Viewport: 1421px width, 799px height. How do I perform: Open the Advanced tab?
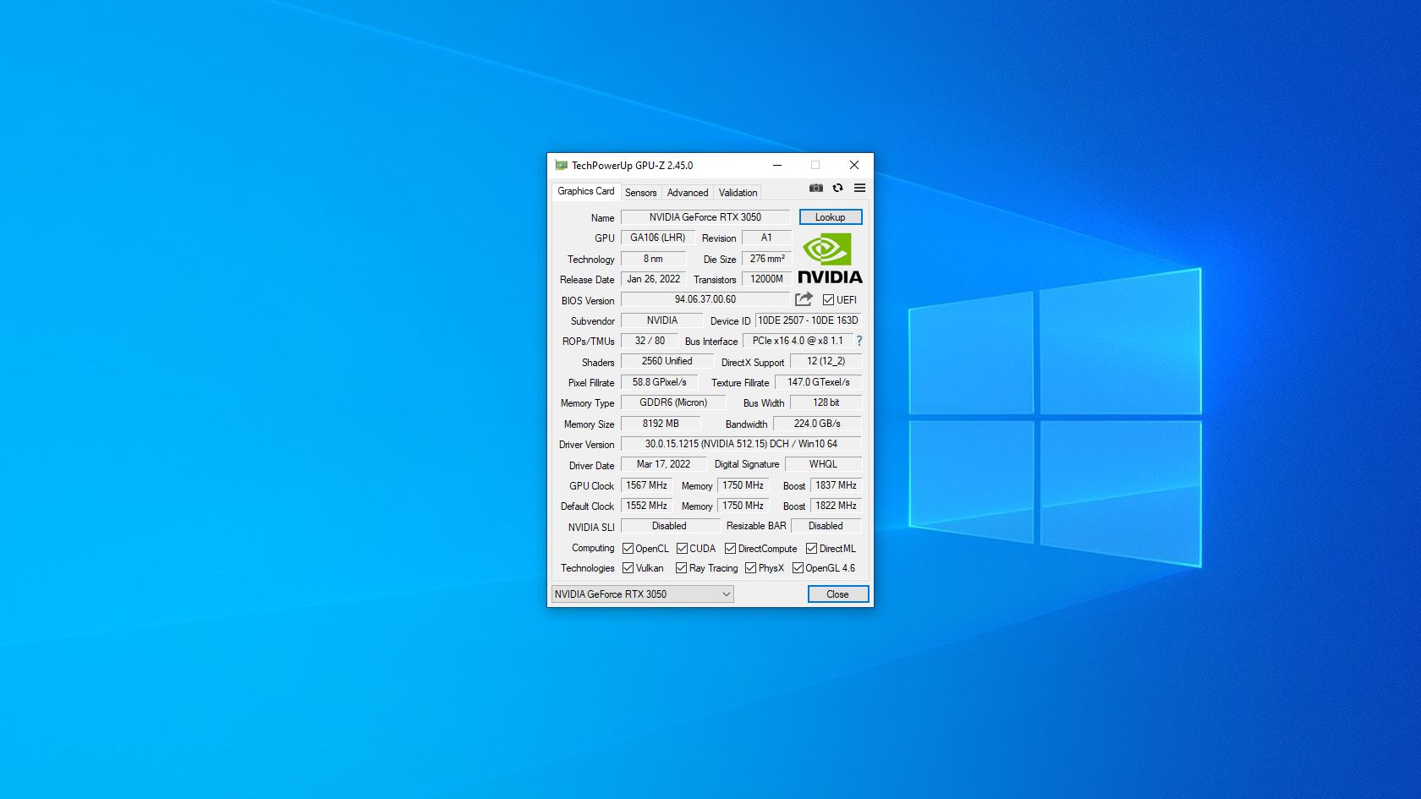(688, 193)
